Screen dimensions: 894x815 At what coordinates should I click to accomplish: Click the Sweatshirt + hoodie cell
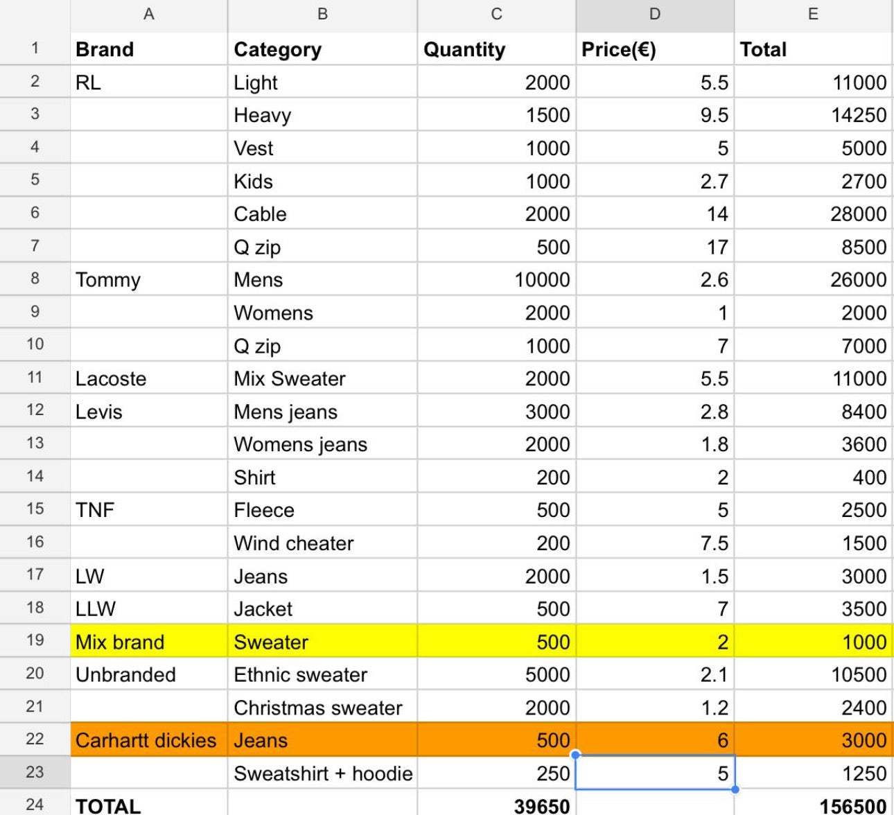[322, 773]
